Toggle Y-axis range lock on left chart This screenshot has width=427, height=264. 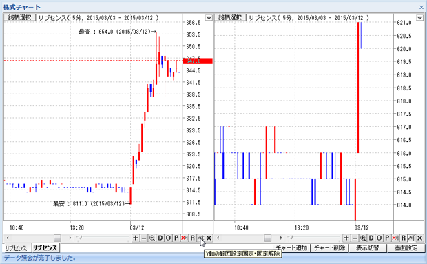tap(200, 238)
